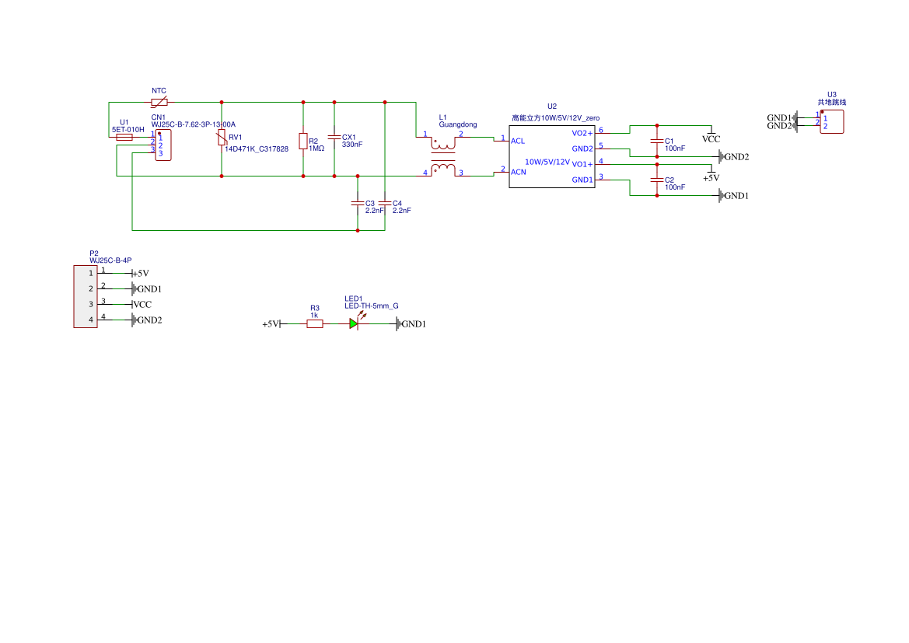Click the R3 1k resistor symbol
The image size is (909, 643).
(x=315, y=323)
